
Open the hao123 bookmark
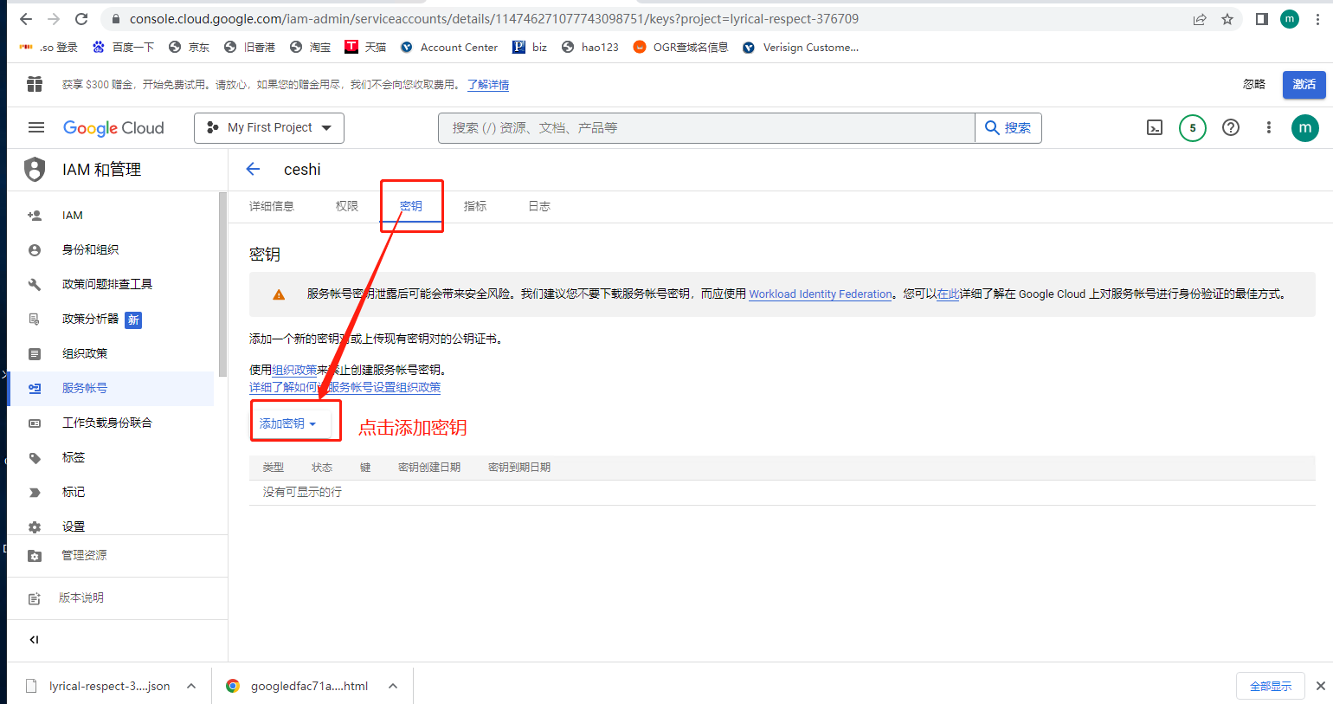tap(589, 47)
